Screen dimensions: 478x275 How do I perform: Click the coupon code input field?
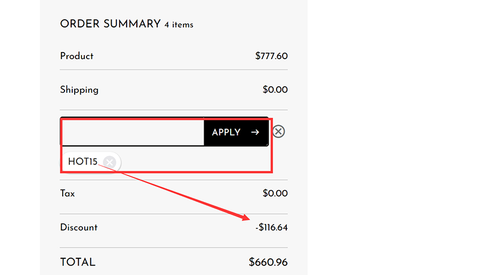[132, 132]
